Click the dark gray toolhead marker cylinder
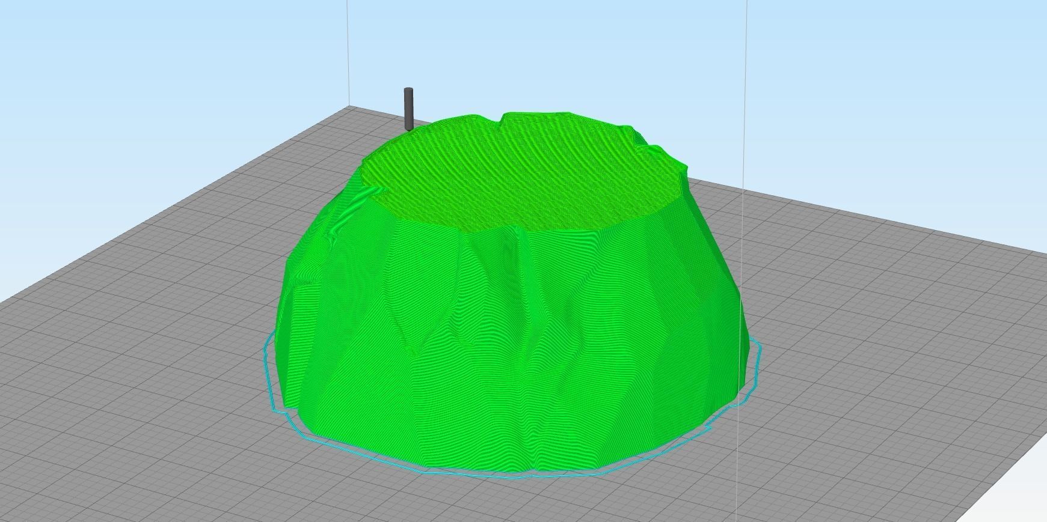1047x522 pixels. pyautogui.click(x=409, y=109)
